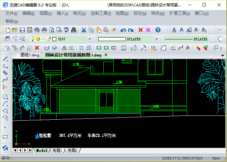Jump to last layout tab arrow
This screenshot has width=227, height=162.
[30, 150]
